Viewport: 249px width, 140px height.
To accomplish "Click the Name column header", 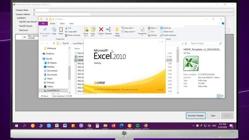I will tap(77, 48).
